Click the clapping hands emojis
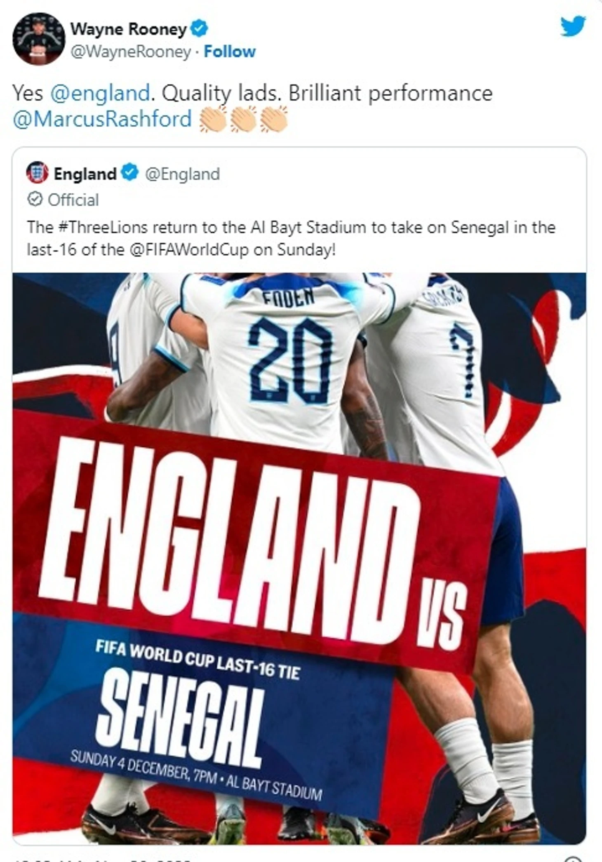 [x=243, y=119]
